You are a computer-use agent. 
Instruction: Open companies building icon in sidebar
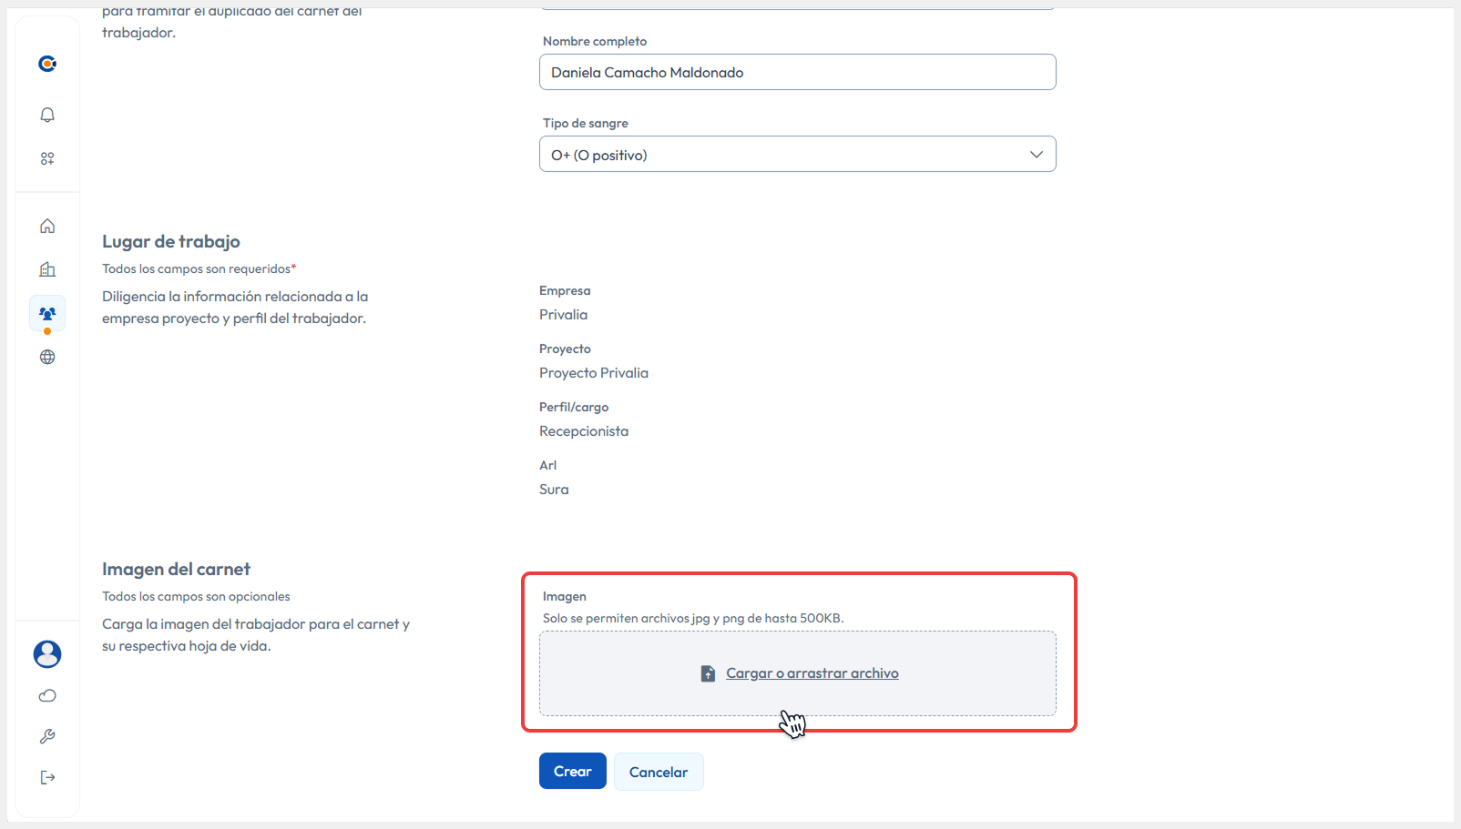(x=47, y=269)
